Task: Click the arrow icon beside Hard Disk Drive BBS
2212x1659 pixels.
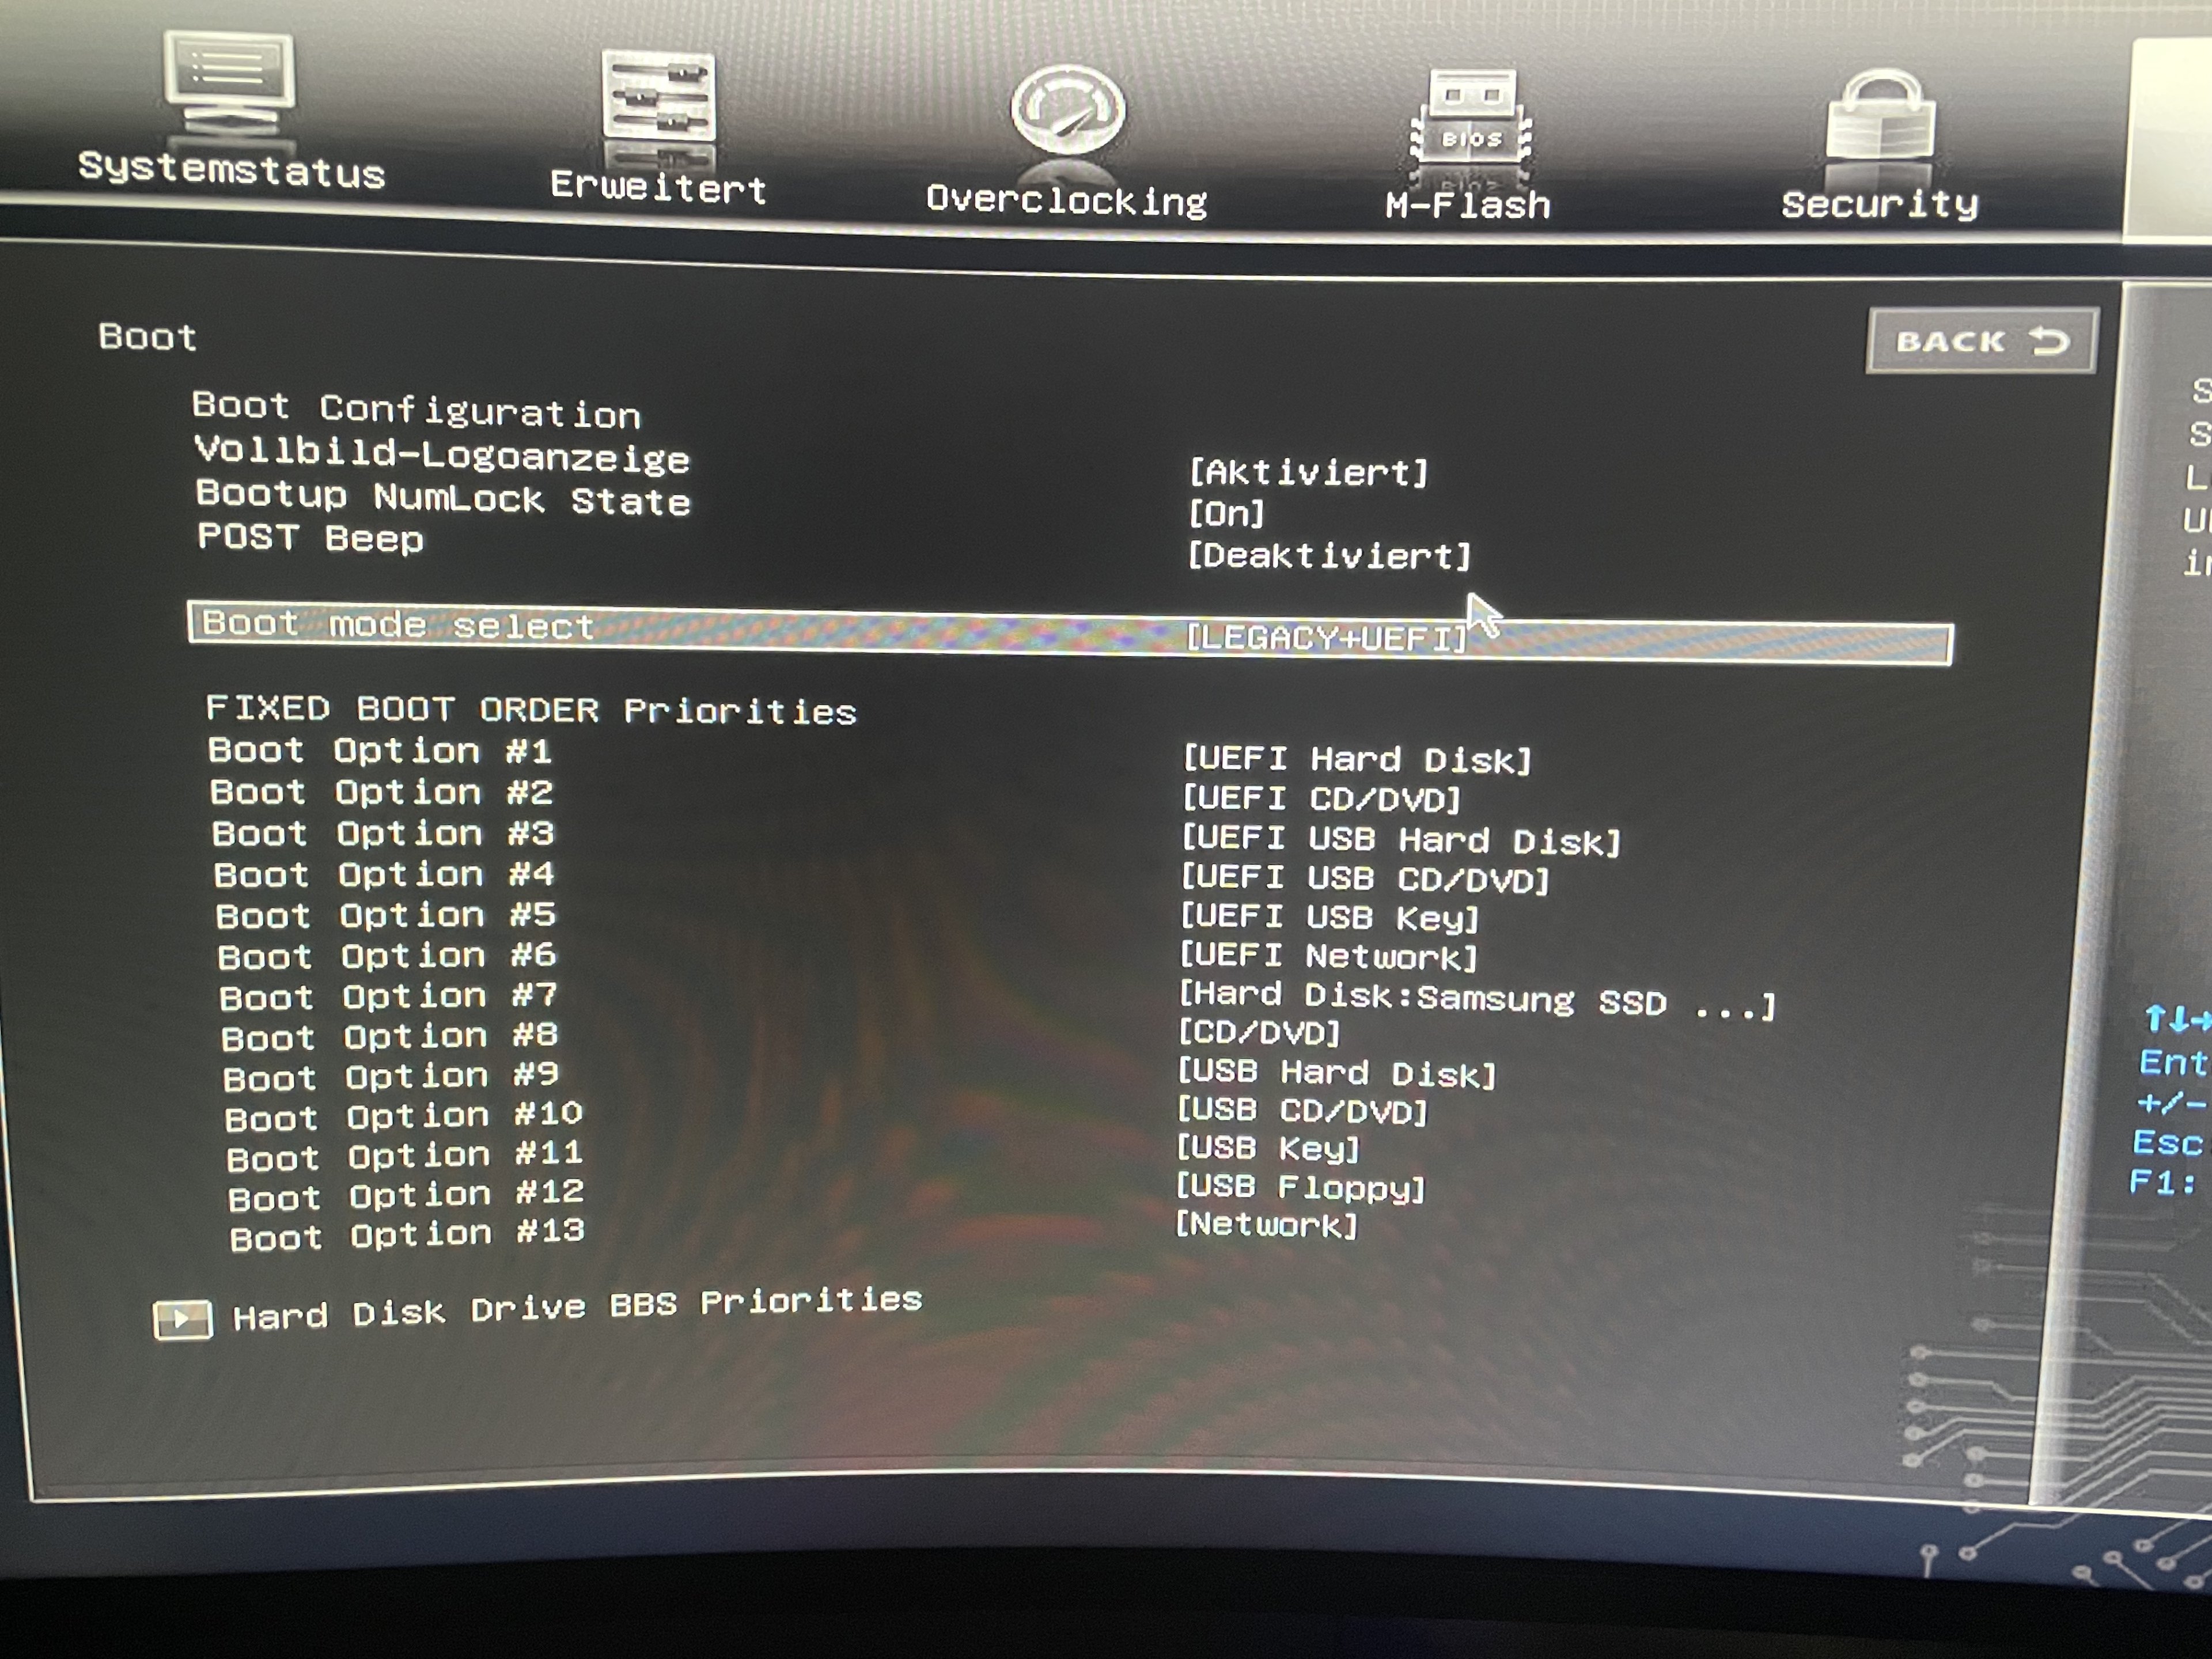Action: (182, 1320)
